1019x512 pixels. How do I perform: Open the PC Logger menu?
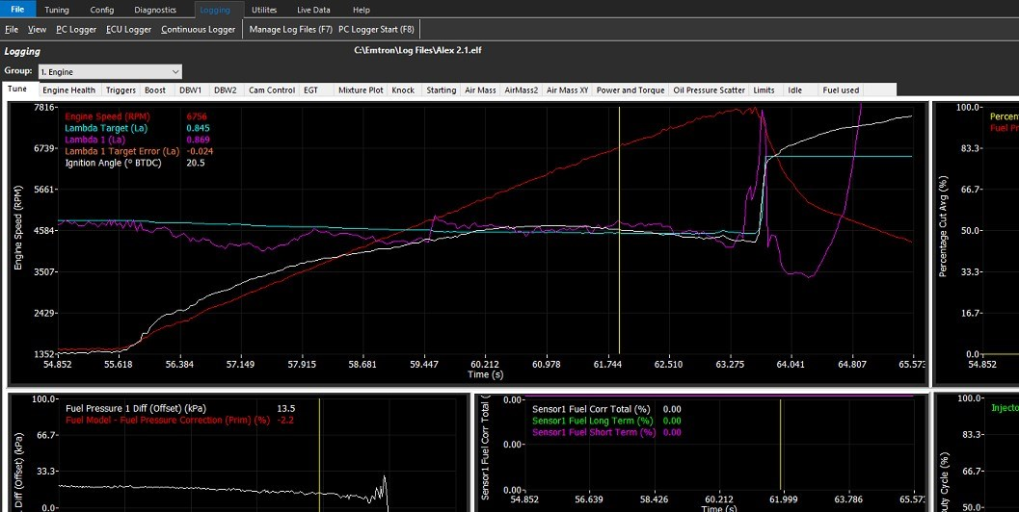(x=76, y=29)
